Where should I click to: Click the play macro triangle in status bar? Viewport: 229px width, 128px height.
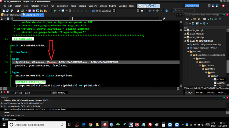pos(2,92)
